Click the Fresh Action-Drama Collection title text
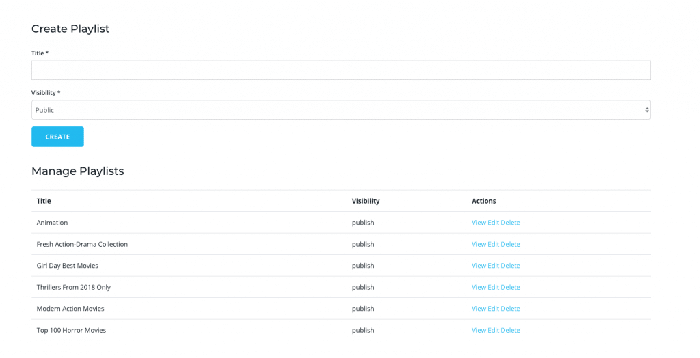Image resolution: width=700 pixels, height=358 pixels. click(82, 244)
